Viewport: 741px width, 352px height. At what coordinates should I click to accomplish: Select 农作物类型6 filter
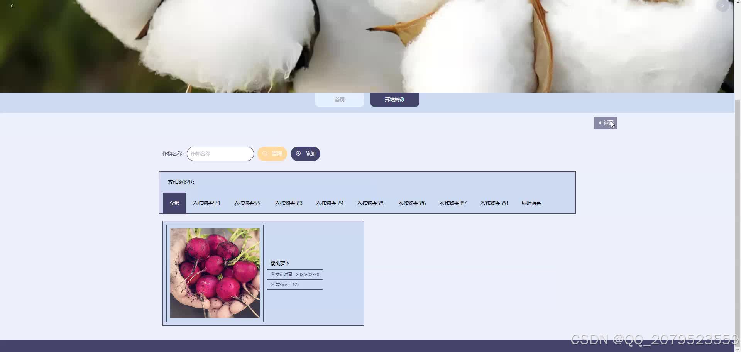click(412, 203)
